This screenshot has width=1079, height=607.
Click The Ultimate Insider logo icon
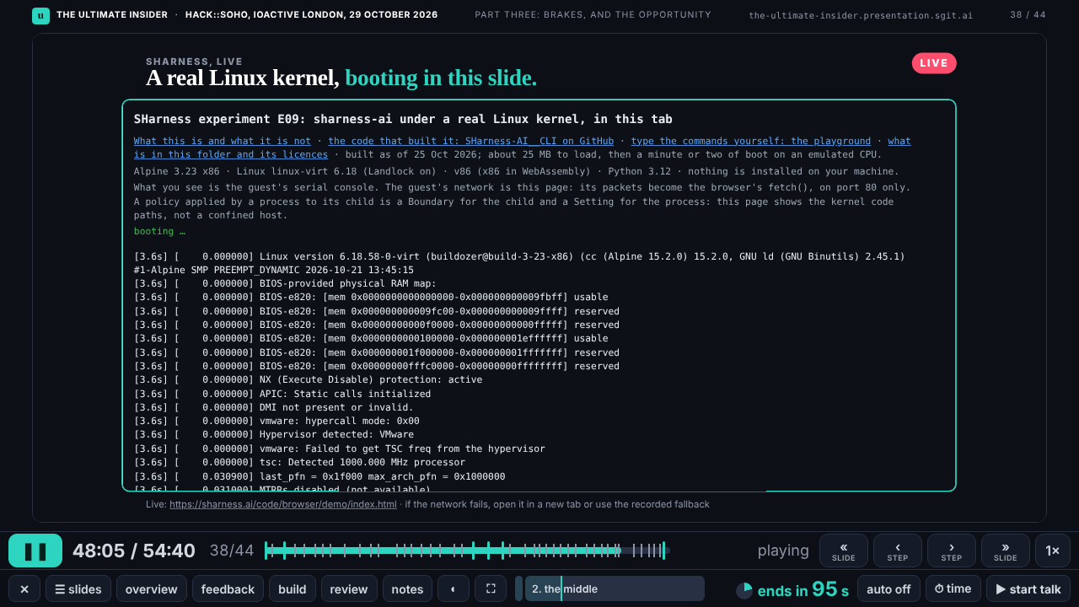(40, 15)
